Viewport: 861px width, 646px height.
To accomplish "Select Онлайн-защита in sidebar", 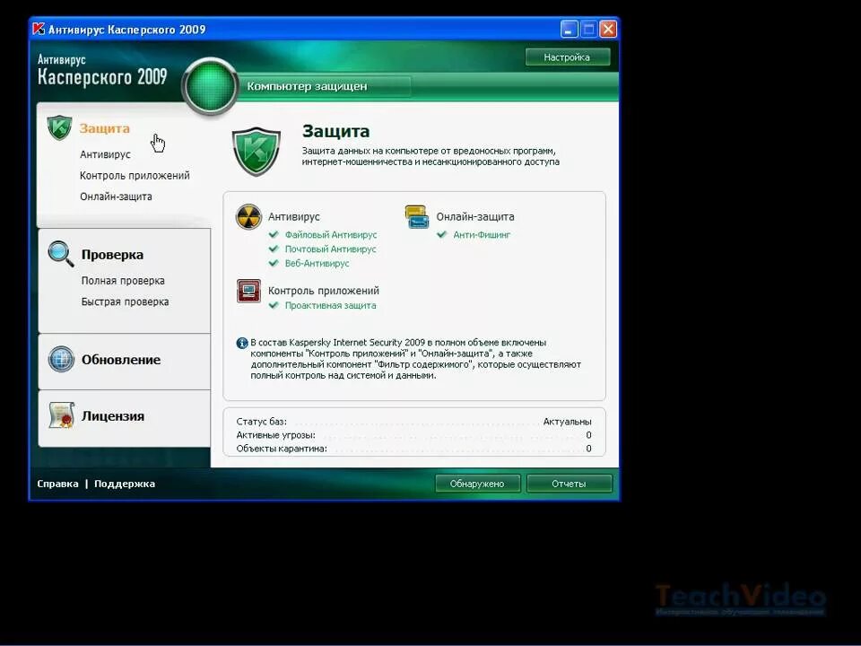I will (x=116, y=196).
